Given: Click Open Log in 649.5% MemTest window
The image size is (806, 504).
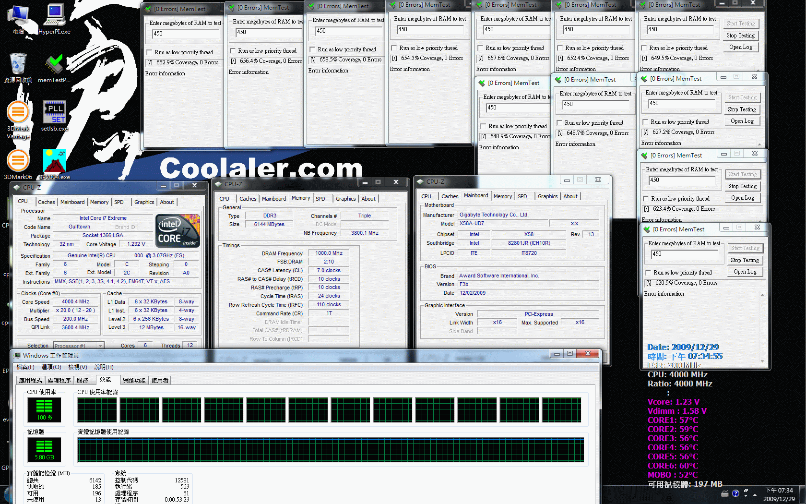Looking at the screenshot, I should [x=741, y=47].
